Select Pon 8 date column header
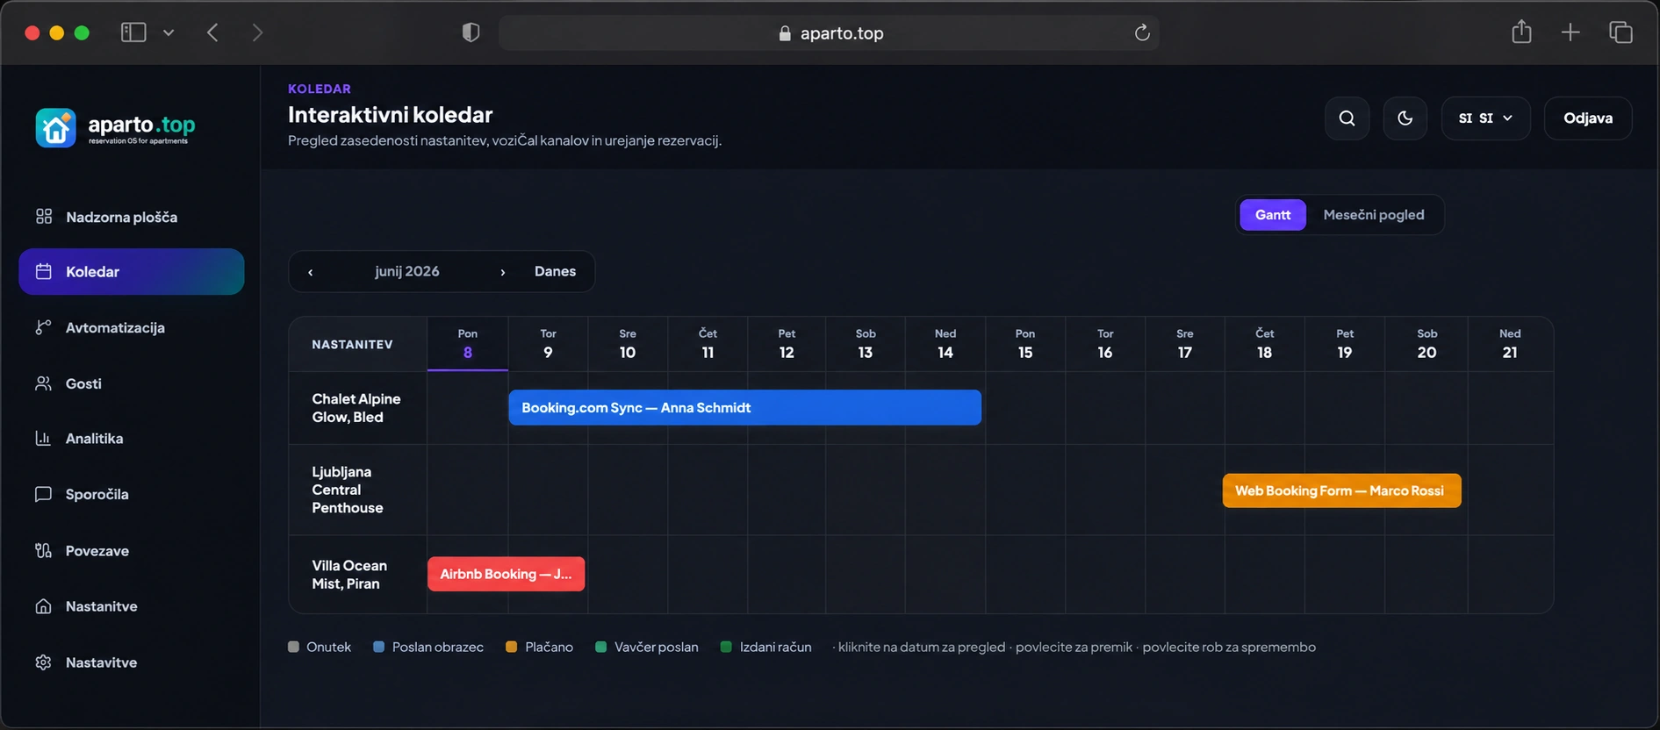This screenshot has height=730, width=1660. (468, 344)
